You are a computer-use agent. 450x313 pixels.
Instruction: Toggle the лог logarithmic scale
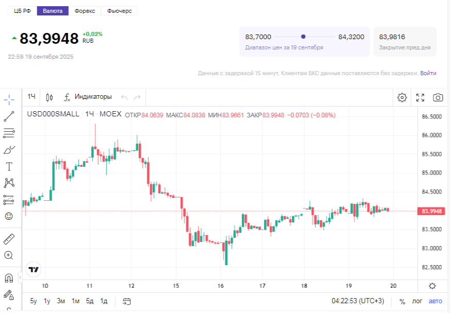click(417, 301)
